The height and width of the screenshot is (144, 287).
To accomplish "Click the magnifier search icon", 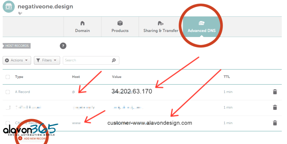I will (x=114, y=60).
